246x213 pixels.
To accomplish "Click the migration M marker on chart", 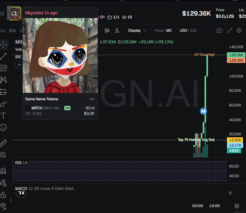I will (x=203, y=111).
